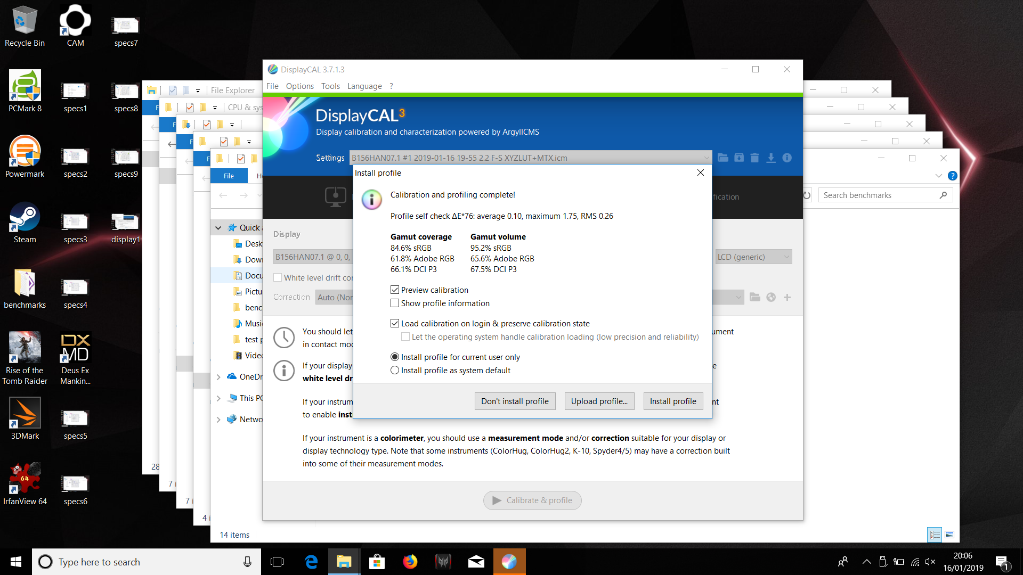Screen dimensions: 1023x575
Task: Open the Language menu
Action: [364, 86]
